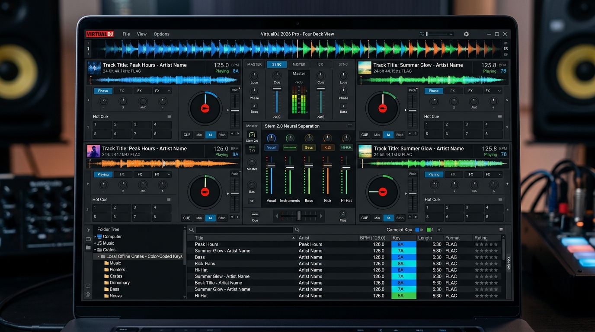The width and height of the screenshot is (595, 332).
Task: Click the jog wheel on the 125.0 BPM deck
Action: coord(205,109)
